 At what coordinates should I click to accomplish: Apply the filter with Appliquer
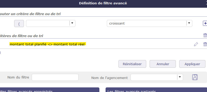point(192,64)
